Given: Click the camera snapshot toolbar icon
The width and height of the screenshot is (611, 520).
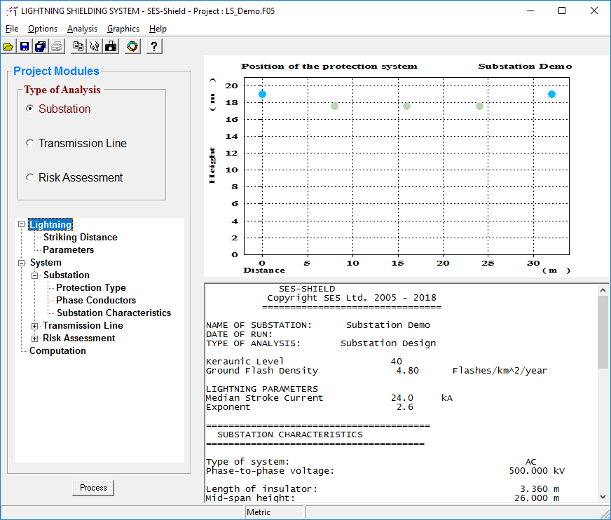Looking at the screenshot, I should click(111, 47).
